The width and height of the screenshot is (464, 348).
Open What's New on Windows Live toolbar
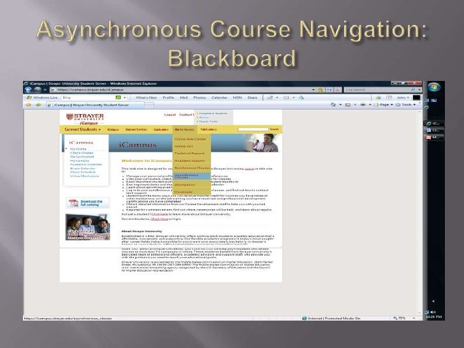146,98
